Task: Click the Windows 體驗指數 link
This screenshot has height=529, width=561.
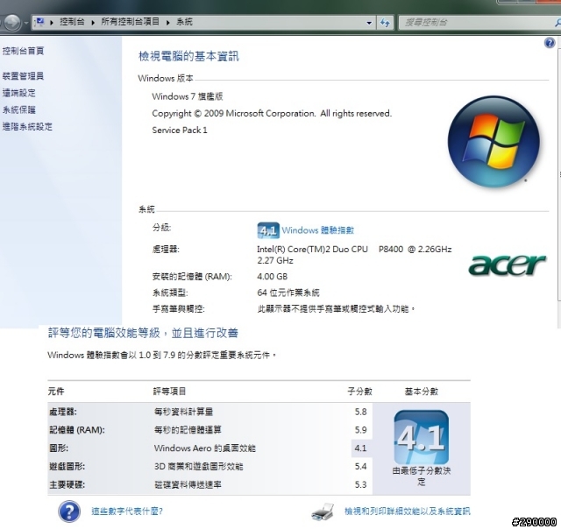Action: [317, 230]
